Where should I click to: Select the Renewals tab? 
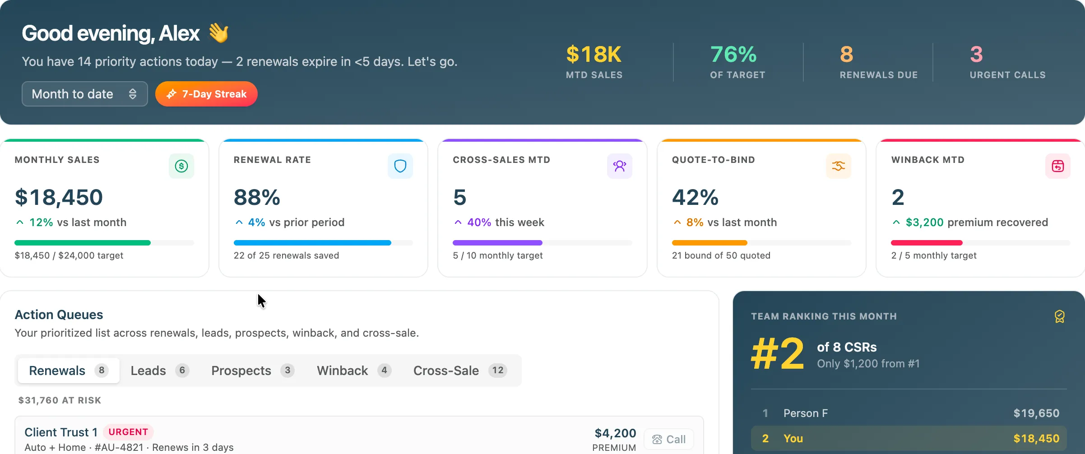(x=69, y=371)
